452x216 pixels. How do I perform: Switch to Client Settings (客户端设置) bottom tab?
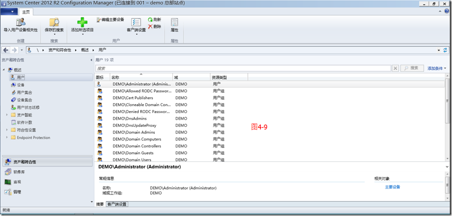[117, 204]
